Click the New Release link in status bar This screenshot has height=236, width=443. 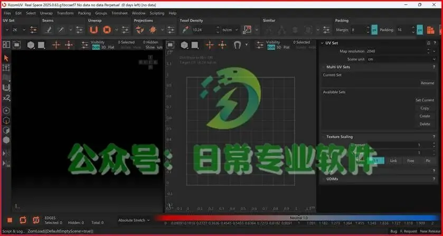click(x=430, y=231)
